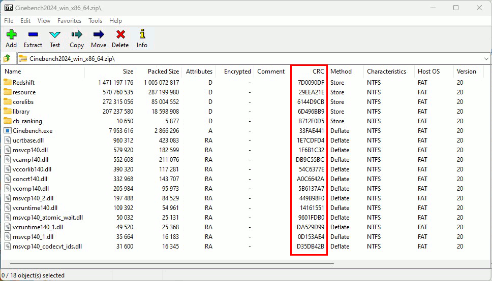
Task: Select the Redshift folder icon
Action: click(x=8, y=82)
